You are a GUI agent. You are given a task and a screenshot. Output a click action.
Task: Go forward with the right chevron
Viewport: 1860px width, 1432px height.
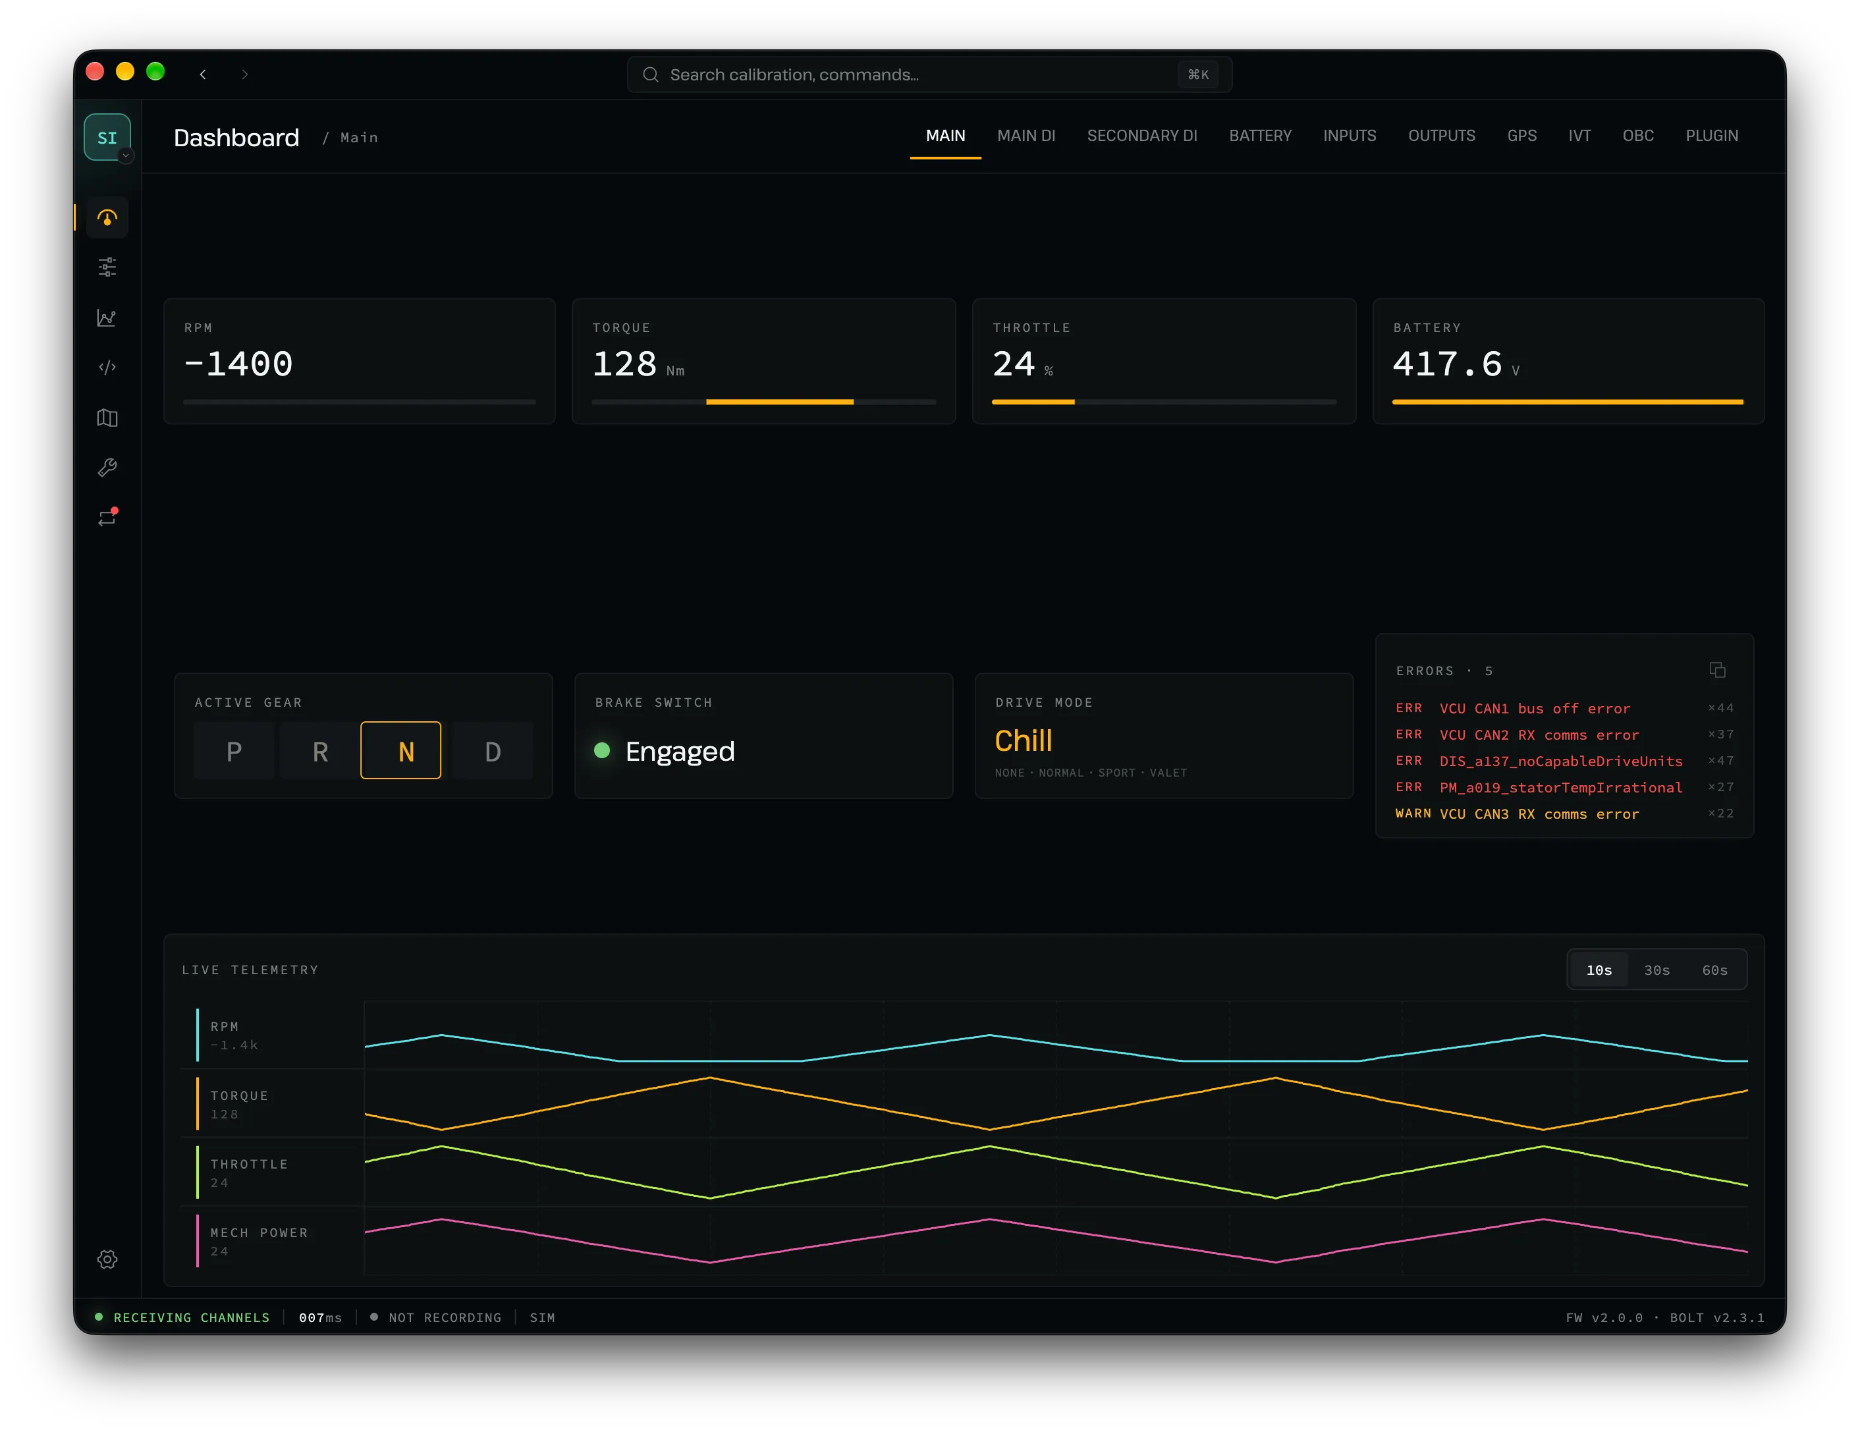(244, 74)
